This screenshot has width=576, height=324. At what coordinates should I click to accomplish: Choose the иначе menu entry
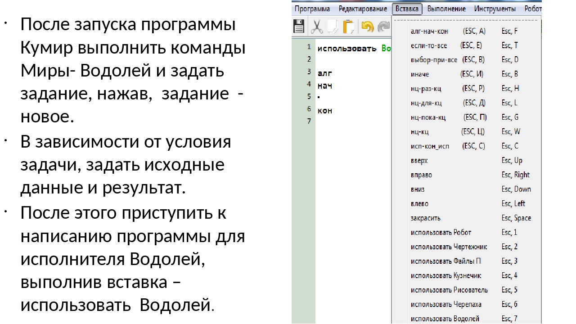click(467, 74)
